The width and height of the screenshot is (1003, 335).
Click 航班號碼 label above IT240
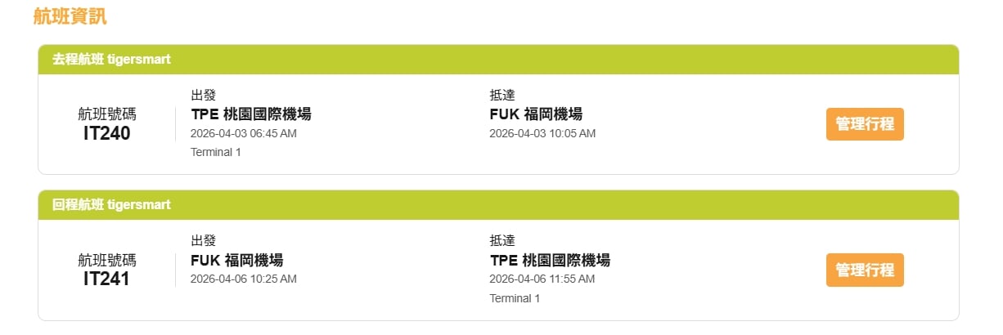pos(107,114)
